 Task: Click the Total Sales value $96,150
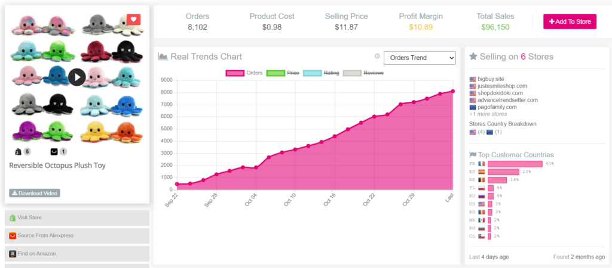pyautogui.click(x=495, y=27)
